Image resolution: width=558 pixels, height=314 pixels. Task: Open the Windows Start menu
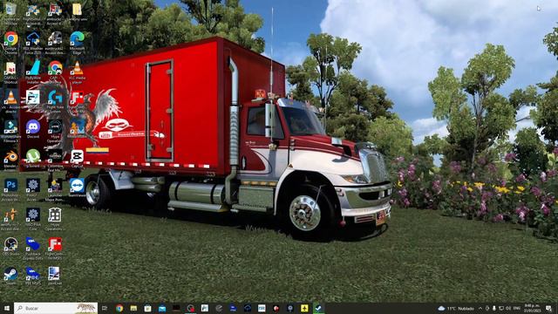(x=6, y=308)
